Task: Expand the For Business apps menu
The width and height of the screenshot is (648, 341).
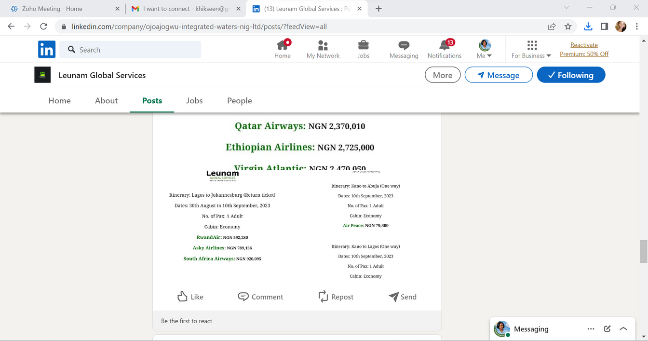Action: [x=531, y=49]
